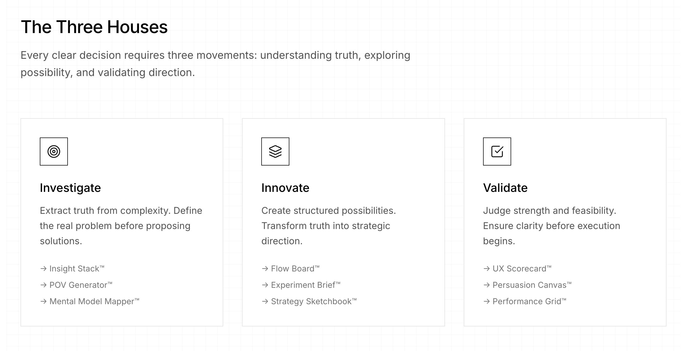Click the arrow before UX Scorecard
Image resolution: width=687 pixels, height=351 pixels.
coord(487,269)
